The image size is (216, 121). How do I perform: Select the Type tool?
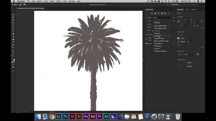tap(13, 28)
